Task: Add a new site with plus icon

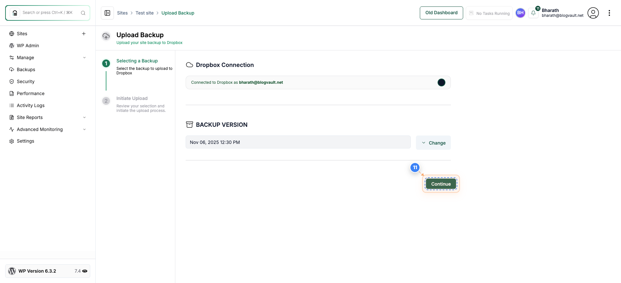Action: click(x=84, y=34)
